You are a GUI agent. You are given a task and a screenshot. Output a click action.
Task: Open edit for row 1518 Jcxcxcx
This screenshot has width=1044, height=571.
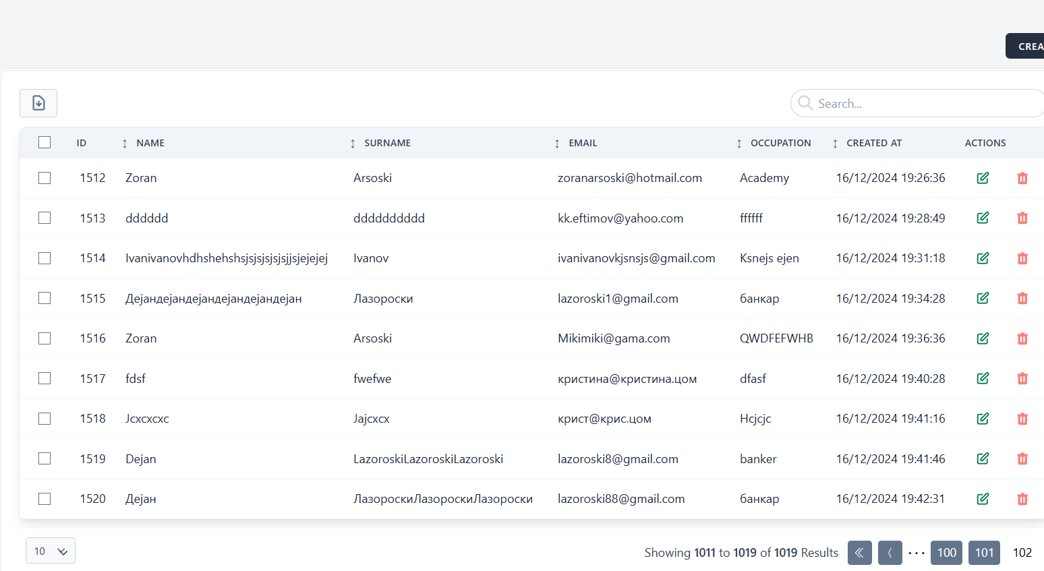tap(983, 419)
